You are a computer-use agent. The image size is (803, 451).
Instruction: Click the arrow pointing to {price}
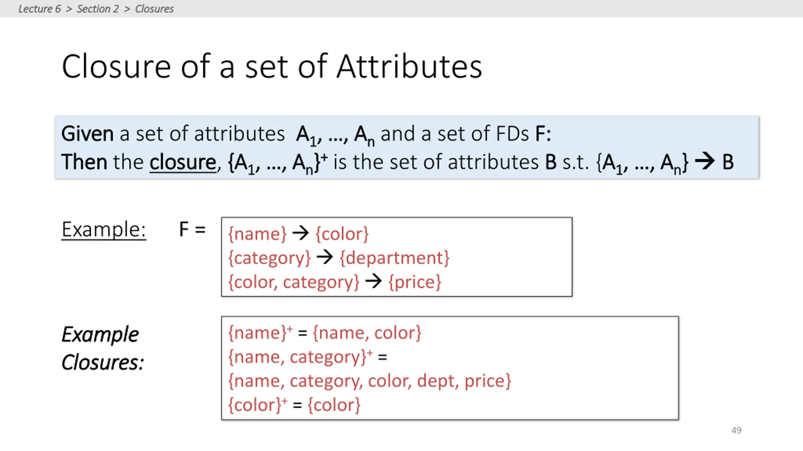[373, 281]
